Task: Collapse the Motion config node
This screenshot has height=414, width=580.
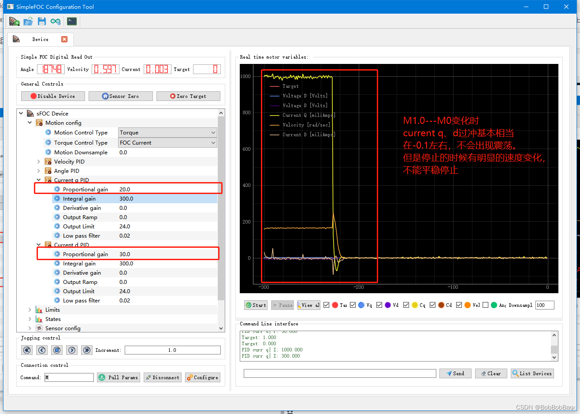Action: pyautogui.click(x=30, y=123)
